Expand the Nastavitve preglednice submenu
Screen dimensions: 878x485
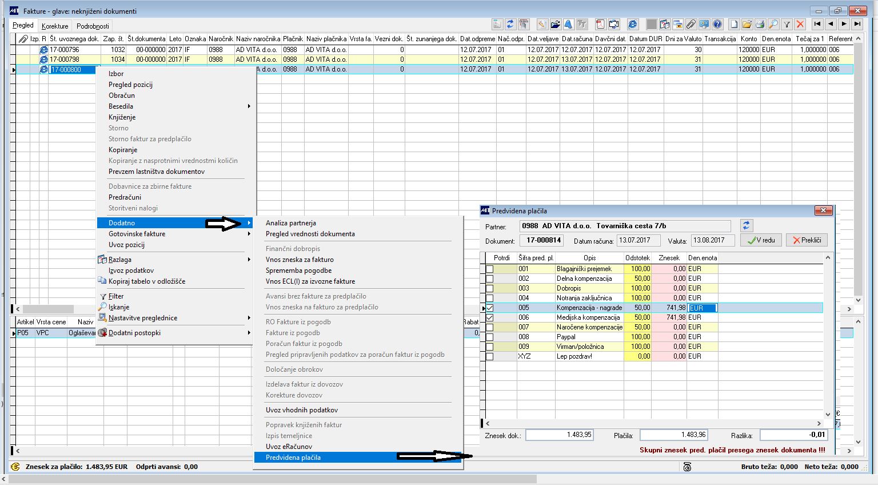(x=175, y=318)
